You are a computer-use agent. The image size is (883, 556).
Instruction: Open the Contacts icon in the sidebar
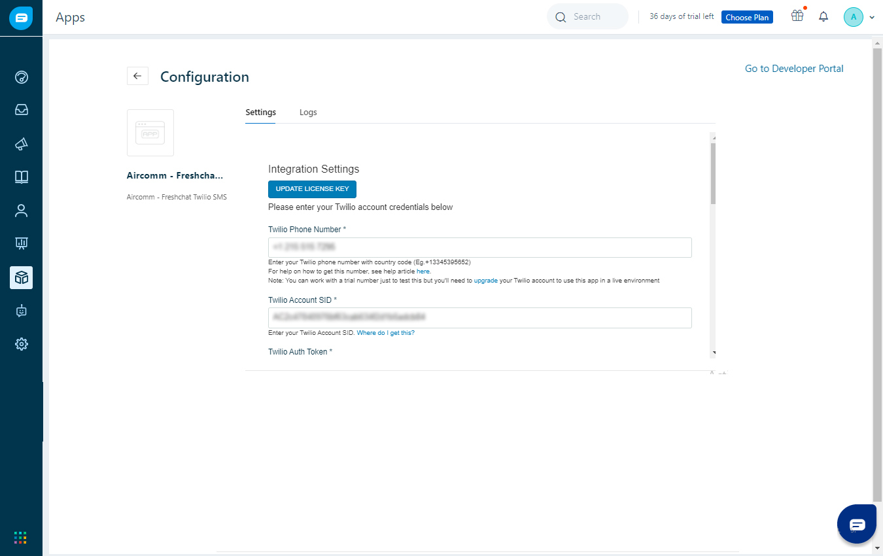click(21, 210)
